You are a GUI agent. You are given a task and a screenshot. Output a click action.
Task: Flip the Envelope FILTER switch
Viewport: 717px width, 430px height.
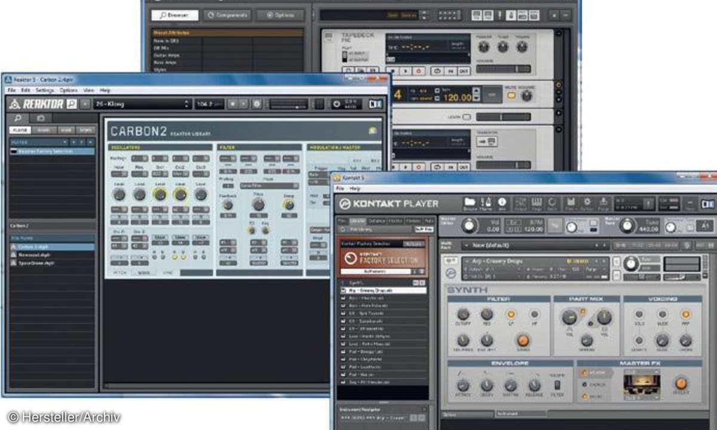[557, 385]
